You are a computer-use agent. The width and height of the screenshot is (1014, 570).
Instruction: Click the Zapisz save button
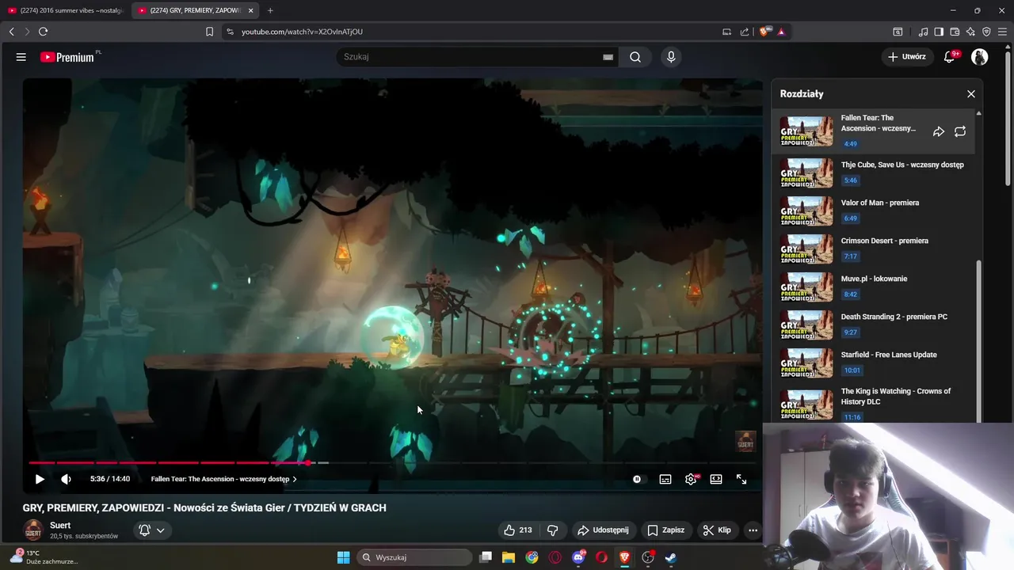(665, 530)
